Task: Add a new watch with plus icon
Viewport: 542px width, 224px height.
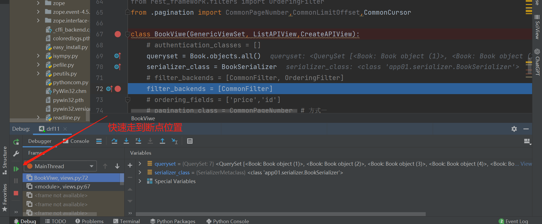Action: tap(130, 165)
